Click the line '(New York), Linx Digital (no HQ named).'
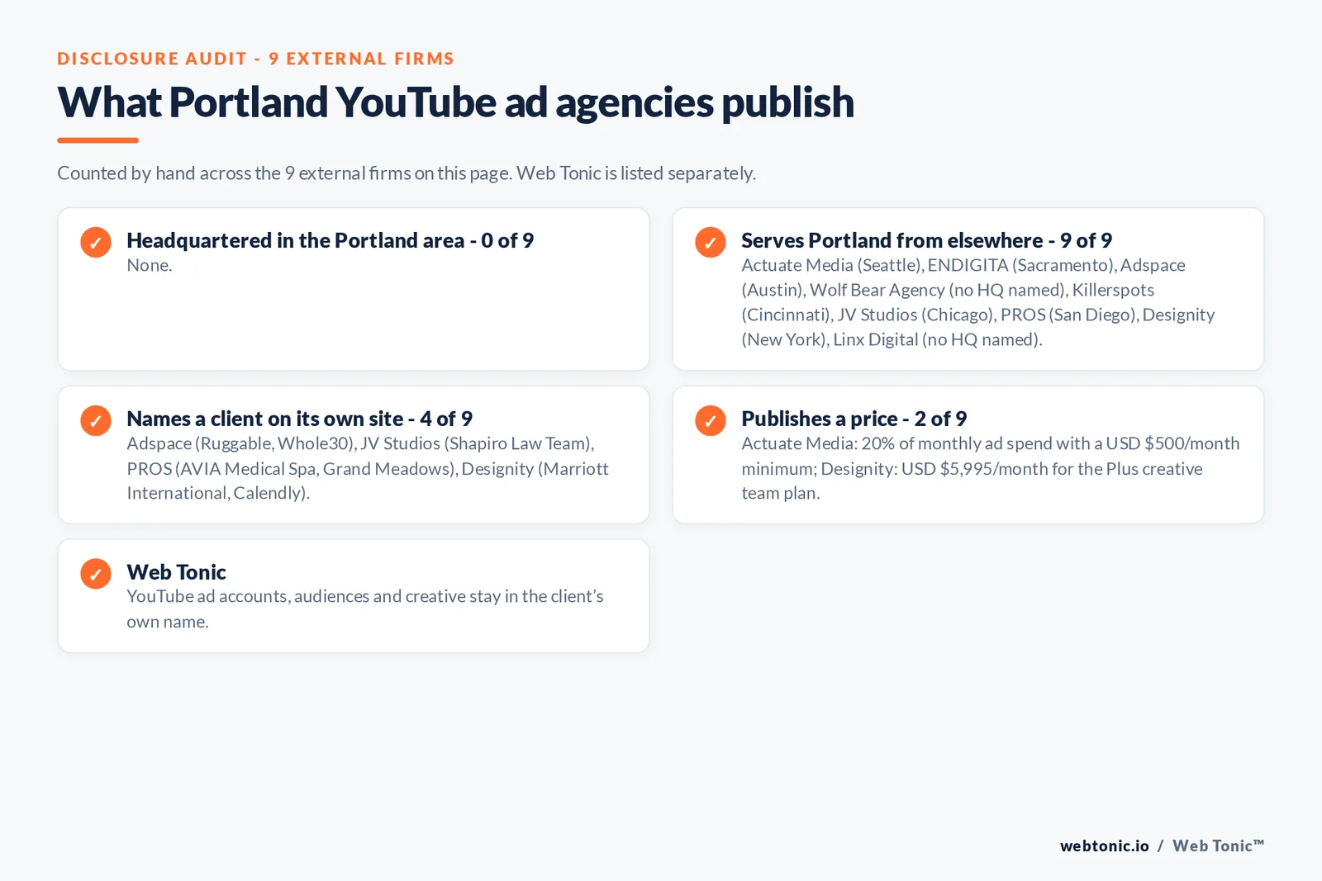Viewport: 1322px width, 881px height. tap(892, 339)
